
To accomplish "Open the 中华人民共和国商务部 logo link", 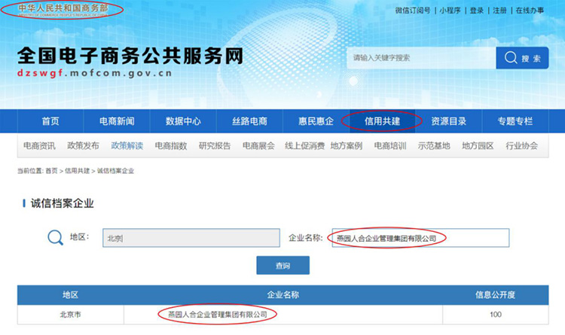I will click(63, 10).
